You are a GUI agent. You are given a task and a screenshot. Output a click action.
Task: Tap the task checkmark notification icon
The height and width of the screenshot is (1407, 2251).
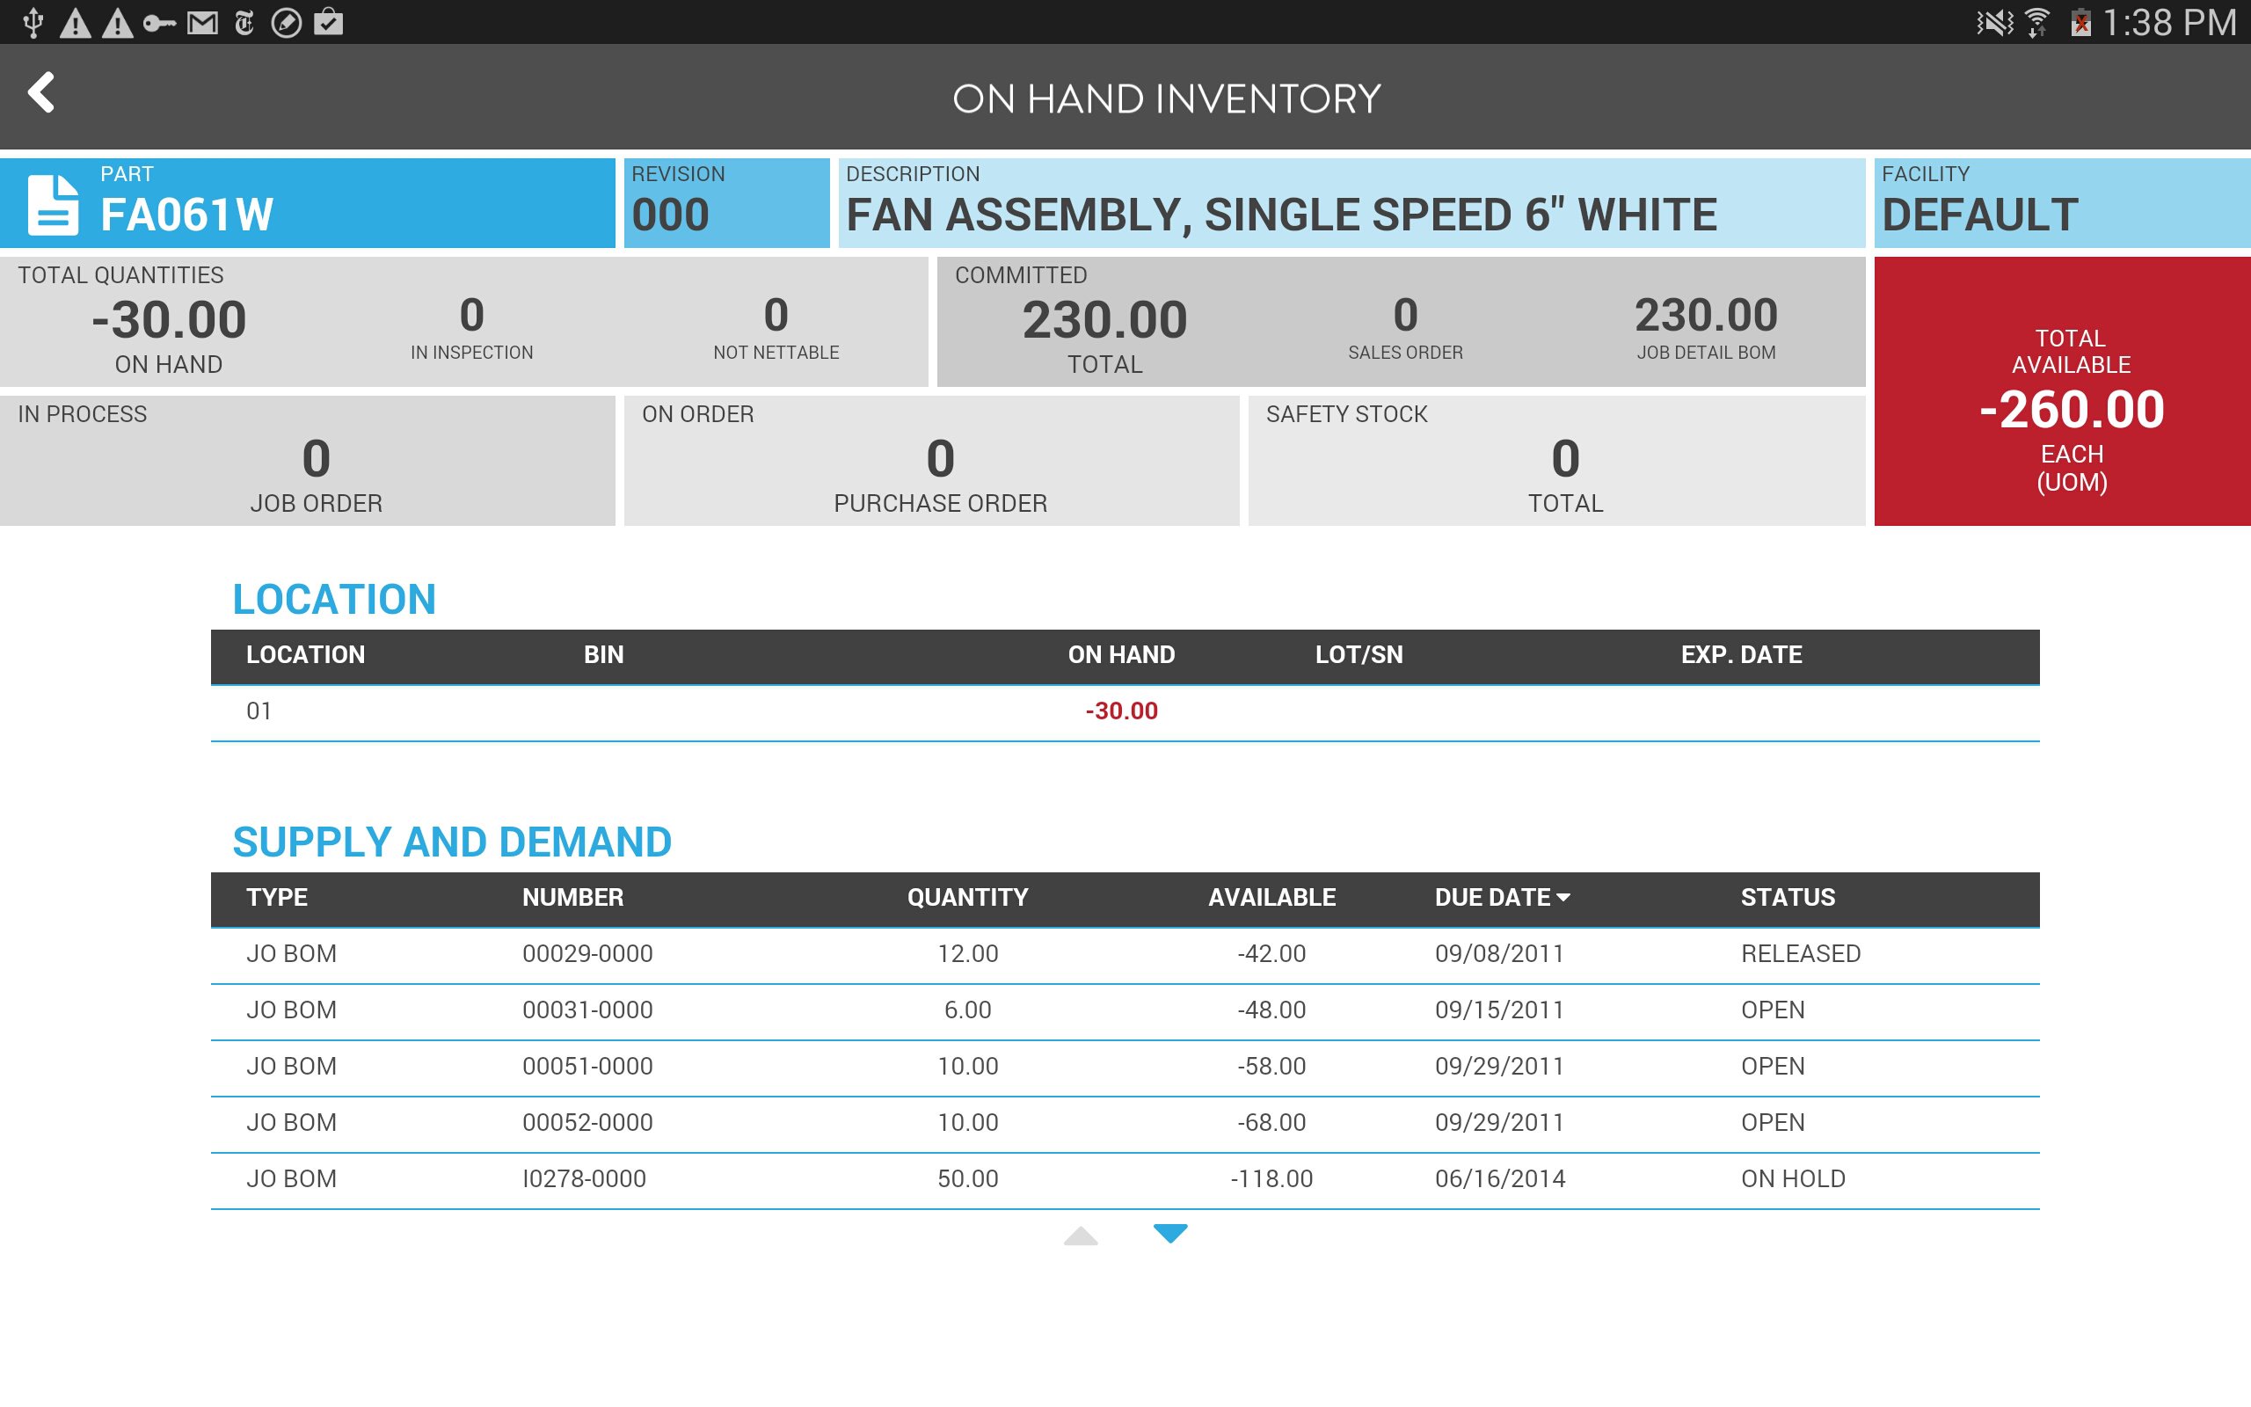click(328, 22)
